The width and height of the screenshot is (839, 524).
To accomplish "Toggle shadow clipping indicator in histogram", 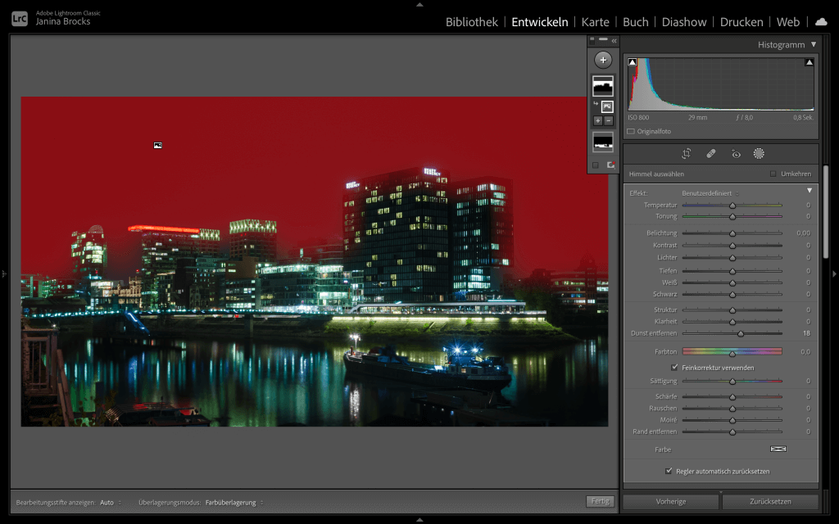I will (x=632, y=62).
